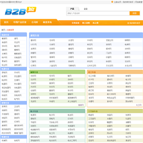Click 葡萄酒网 in the 食品行业 sidebar
Image resolution: width=143 pixels, height=143 pixels.
pyautogui.click(x=18, y=54)
